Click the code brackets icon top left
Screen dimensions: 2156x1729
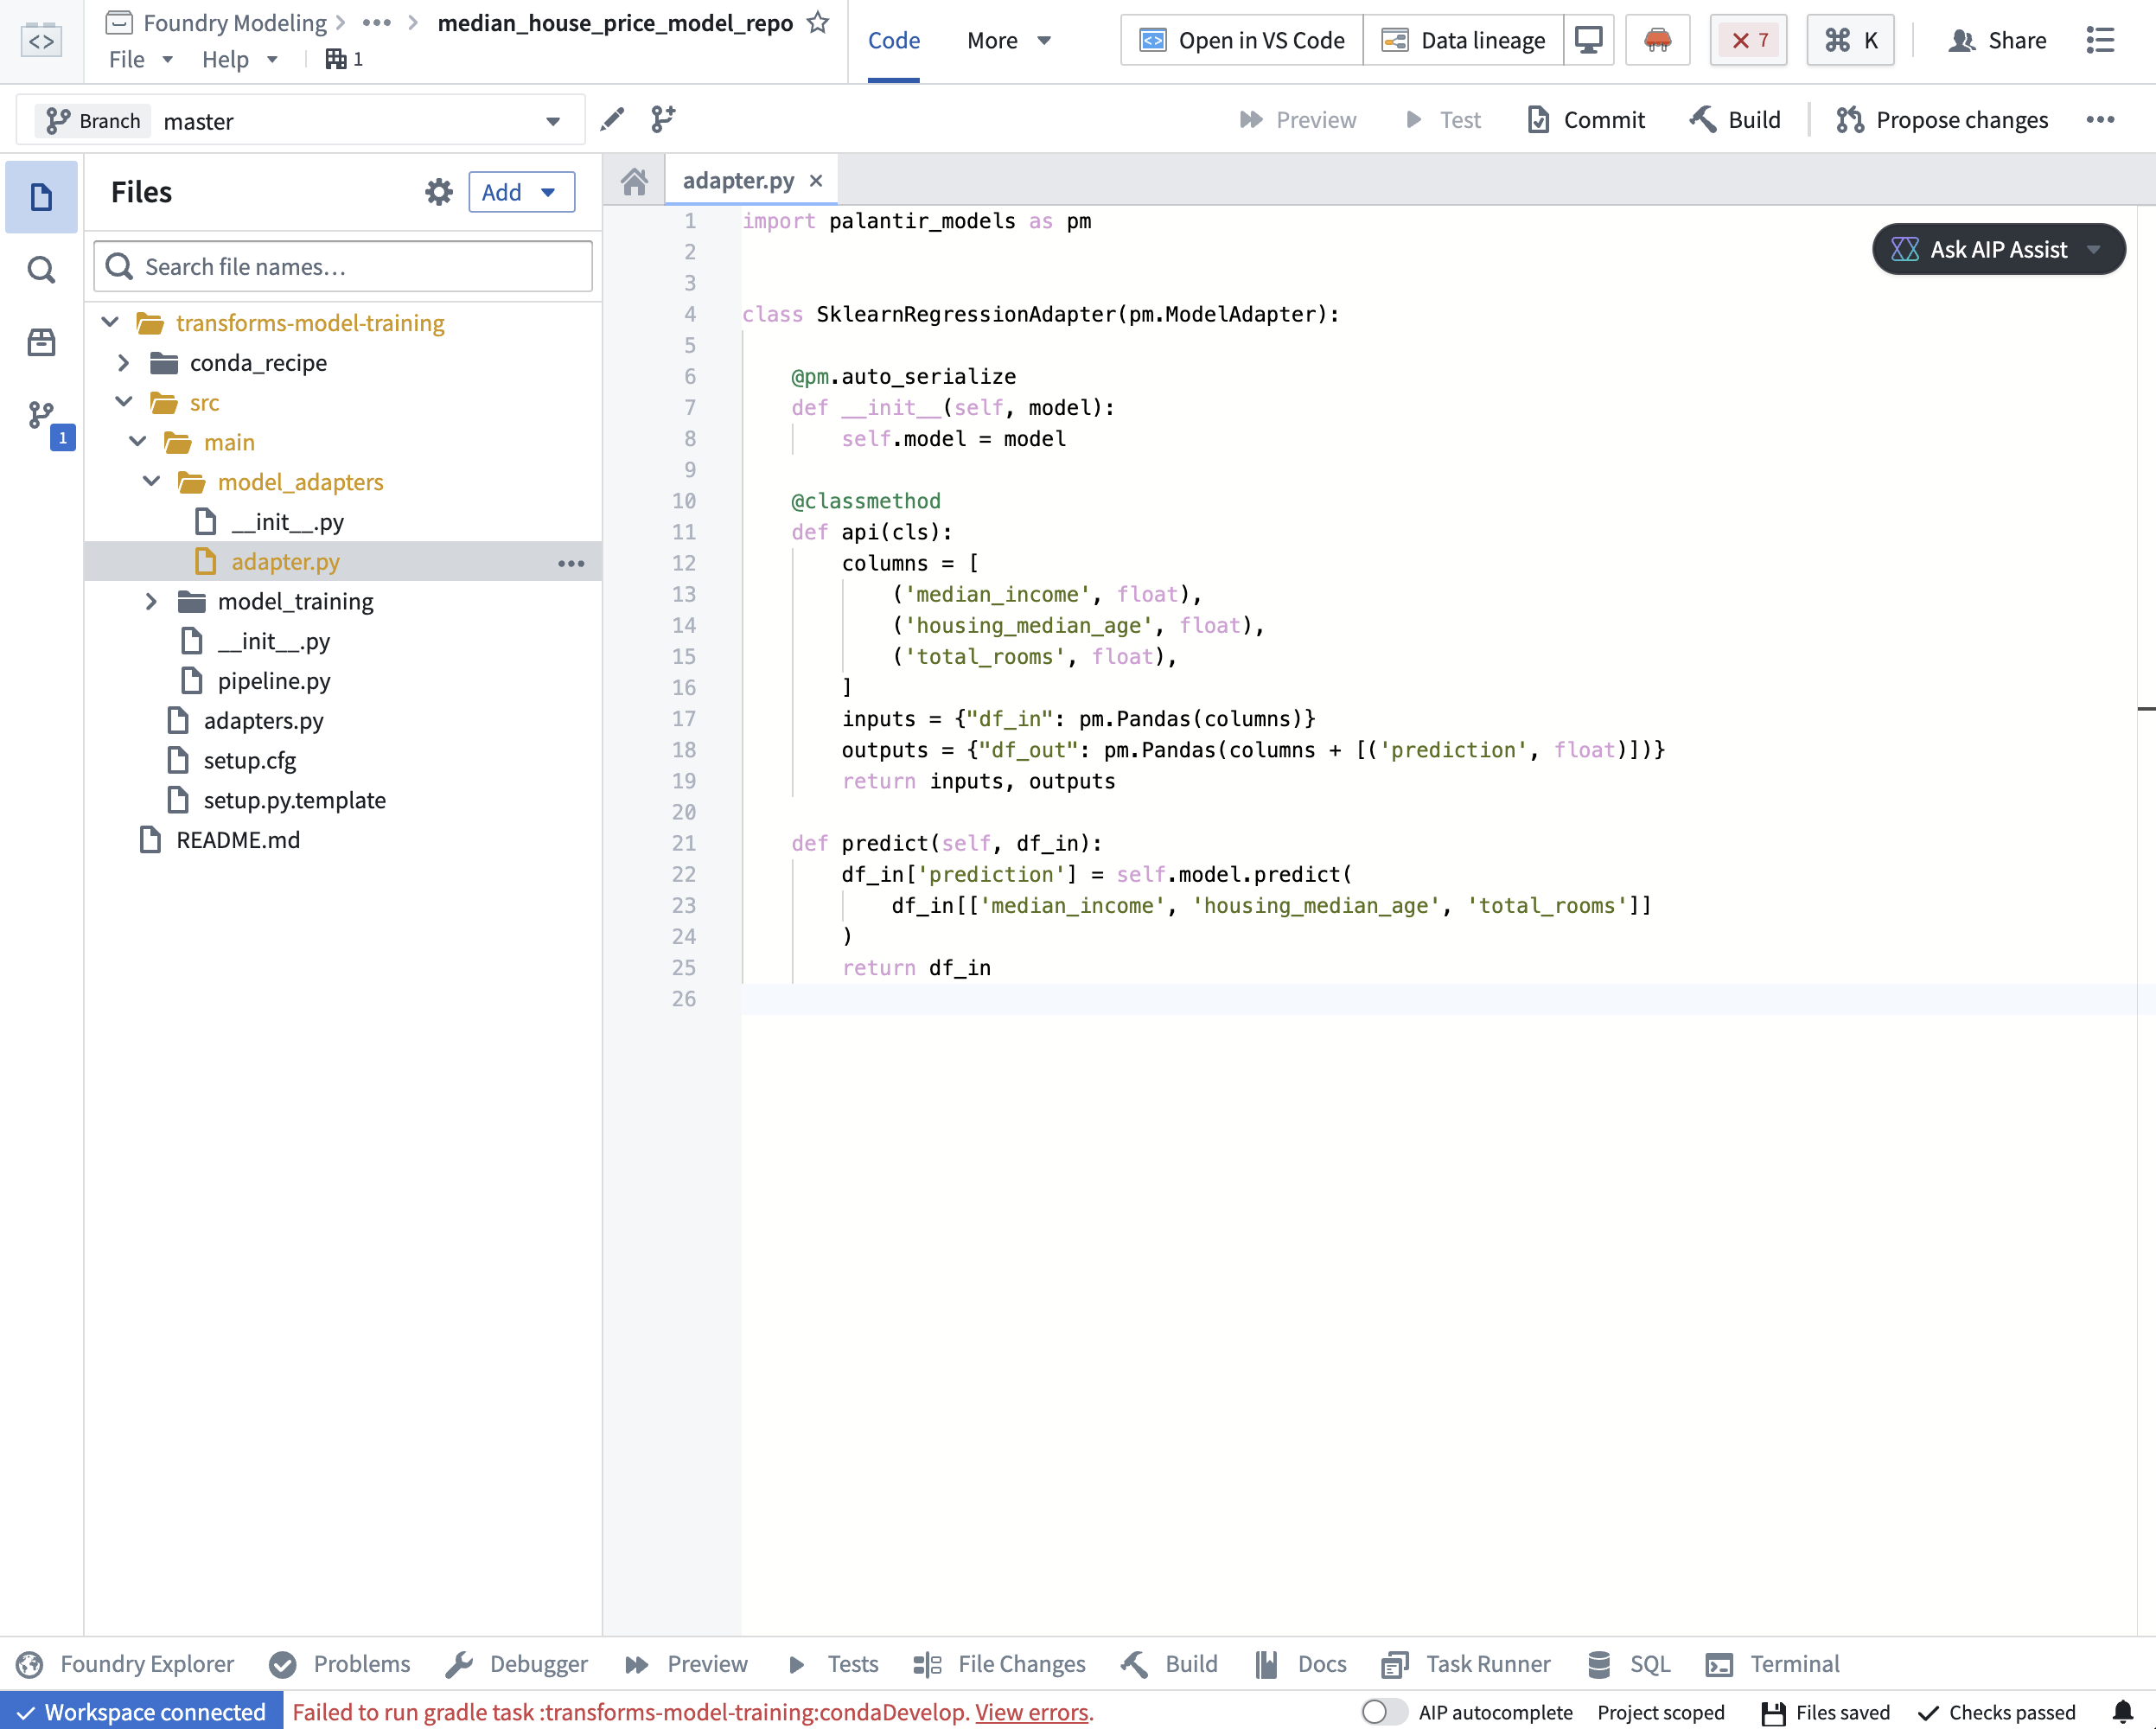41,40
